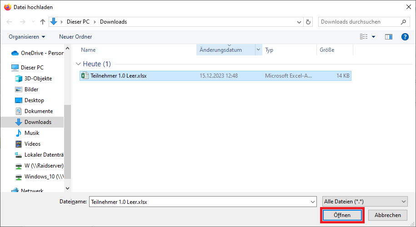Image resolution: width=416 pixels, height=227 pixels.
Task: Select OneDrive - Personal in sidebar
Action: [x=37, y=53]
